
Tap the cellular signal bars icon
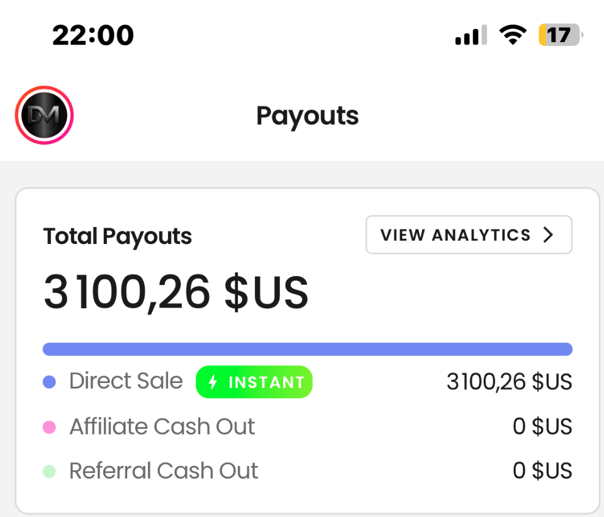point(471,35)
